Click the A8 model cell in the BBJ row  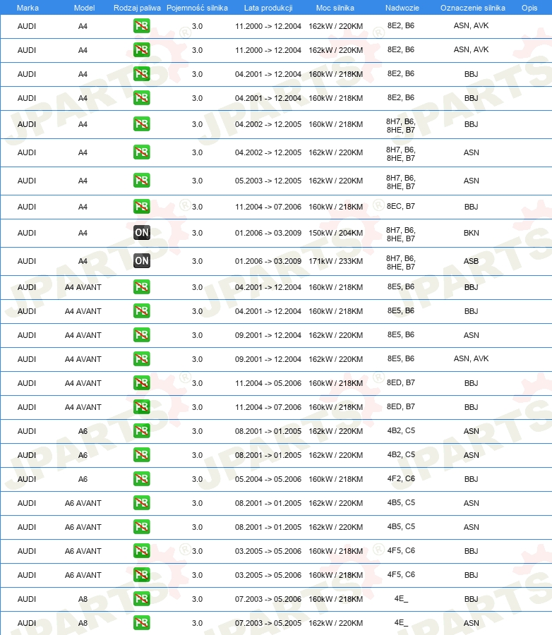click(x=83, y=599)
